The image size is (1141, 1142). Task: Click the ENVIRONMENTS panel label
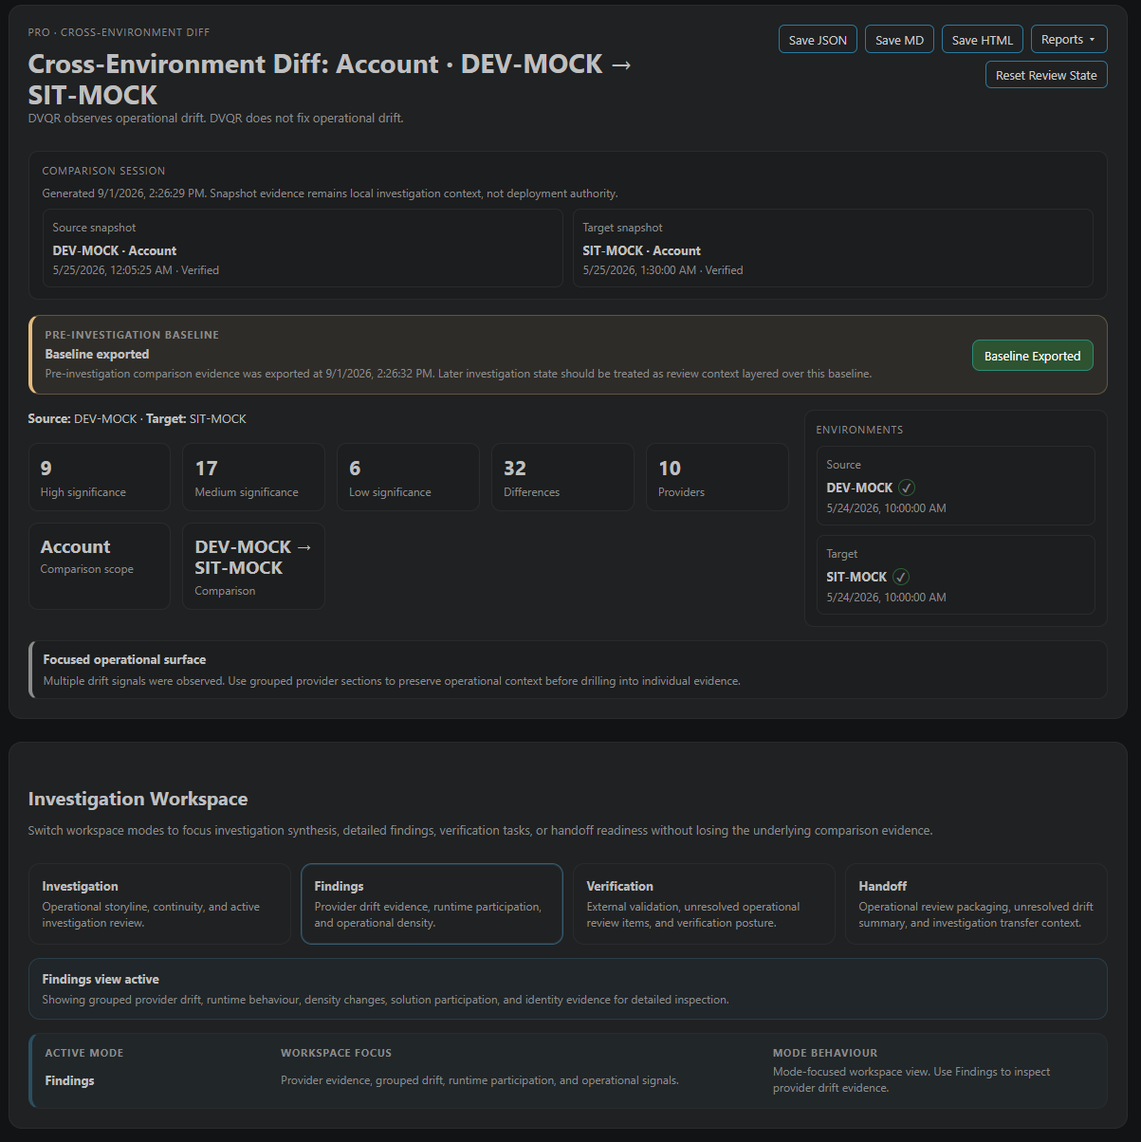[859, 430]
